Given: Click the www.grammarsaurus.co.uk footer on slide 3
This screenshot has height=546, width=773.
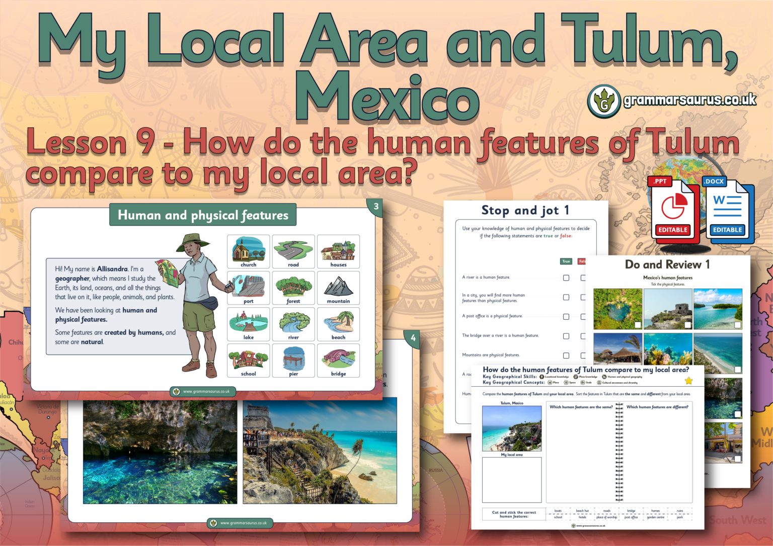Looking at the screenshot, I should (203, 392).
